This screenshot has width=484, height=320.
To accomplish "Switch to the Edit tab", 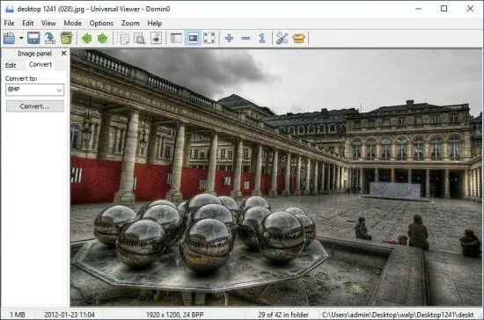I will [11, 65].
